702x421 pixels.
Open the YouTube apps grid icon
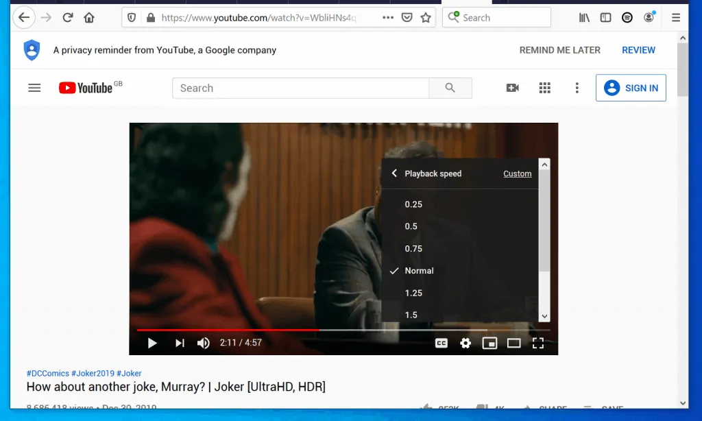click(x=545, y=88)
